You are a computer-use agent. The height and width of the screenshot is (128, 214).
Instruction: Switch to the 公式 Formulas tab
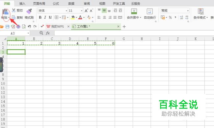click(56, 4)
